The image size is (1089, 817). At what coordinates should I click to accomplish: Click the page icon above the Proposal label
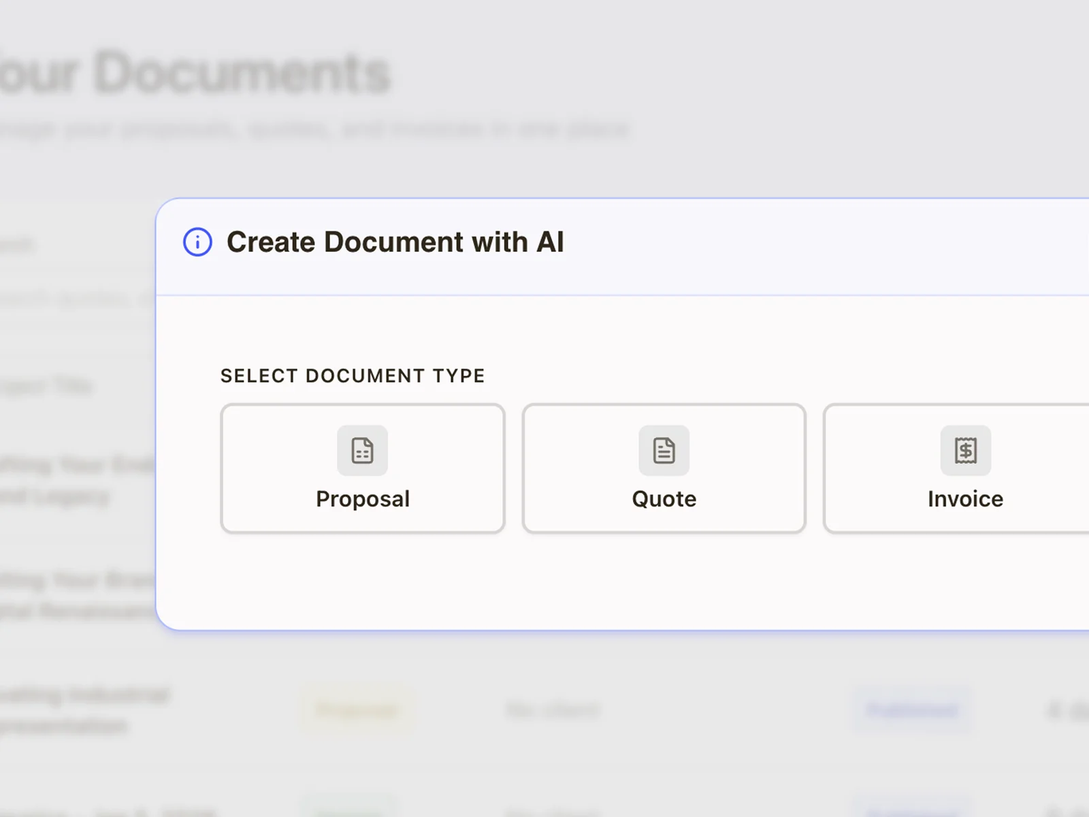[x=363, y=451]
